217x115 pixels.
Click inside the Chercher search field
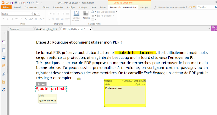[x=206, y=7]
